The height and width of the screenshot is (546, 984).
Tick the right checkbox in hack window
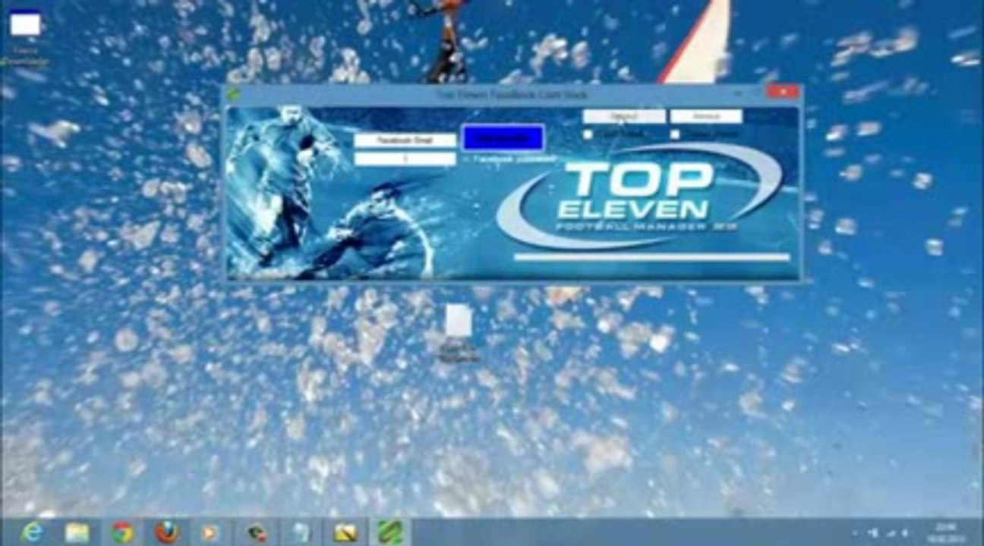tap(675, 134)
